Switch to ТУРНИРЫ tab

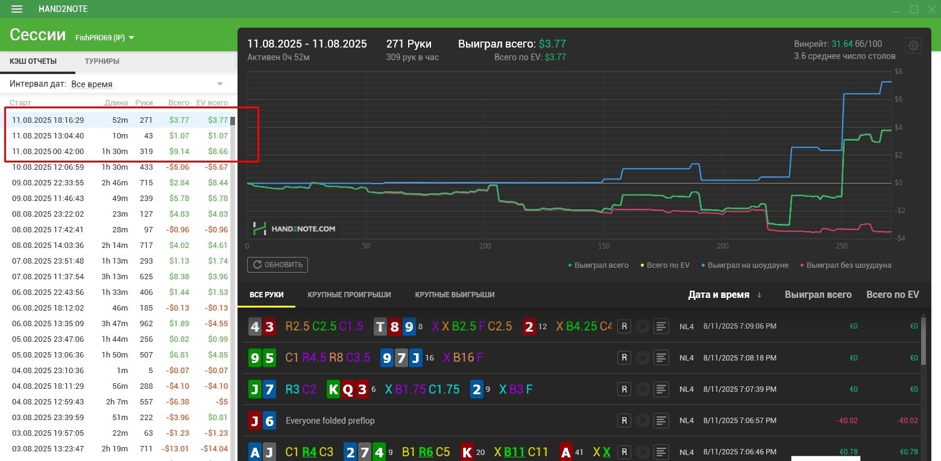click(x=102, y=61)
